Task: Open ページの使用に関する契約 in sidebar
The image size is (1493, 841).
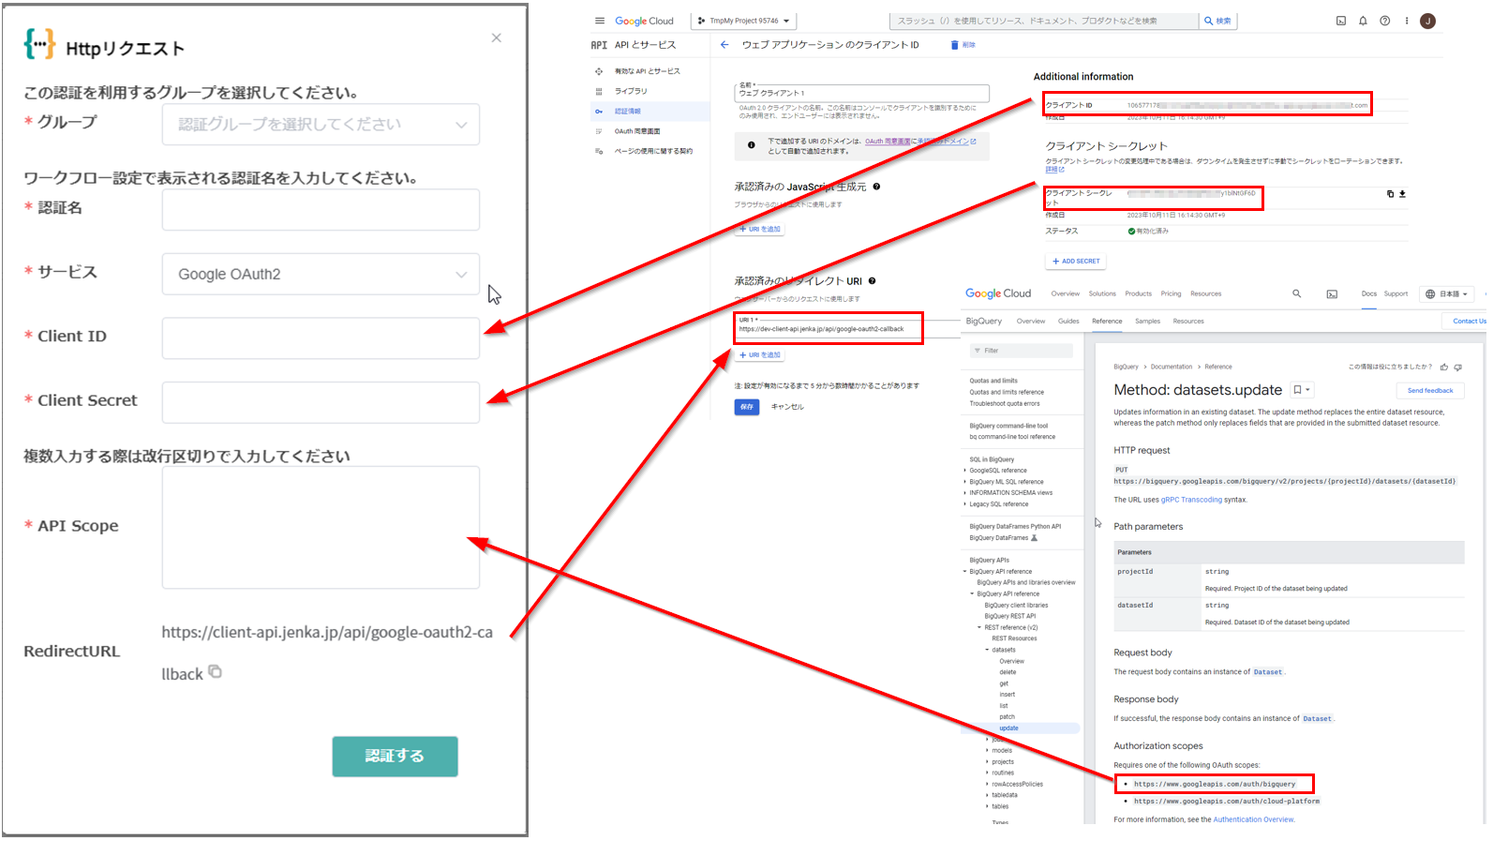Action: tap(653, 151)
